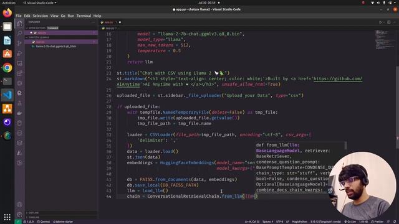Image resolution: width=399 pixels, height=224 pixels.
Task: Open the Explorer view in activity bar
Action: [19, 24]
